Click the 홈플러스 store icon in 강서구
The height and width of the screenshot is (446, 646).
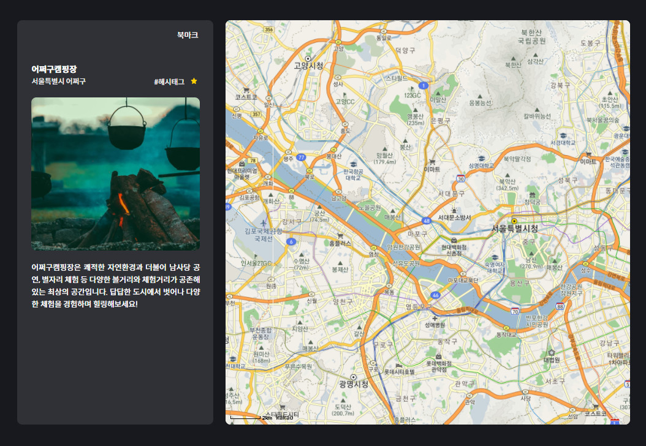[340, 235]
